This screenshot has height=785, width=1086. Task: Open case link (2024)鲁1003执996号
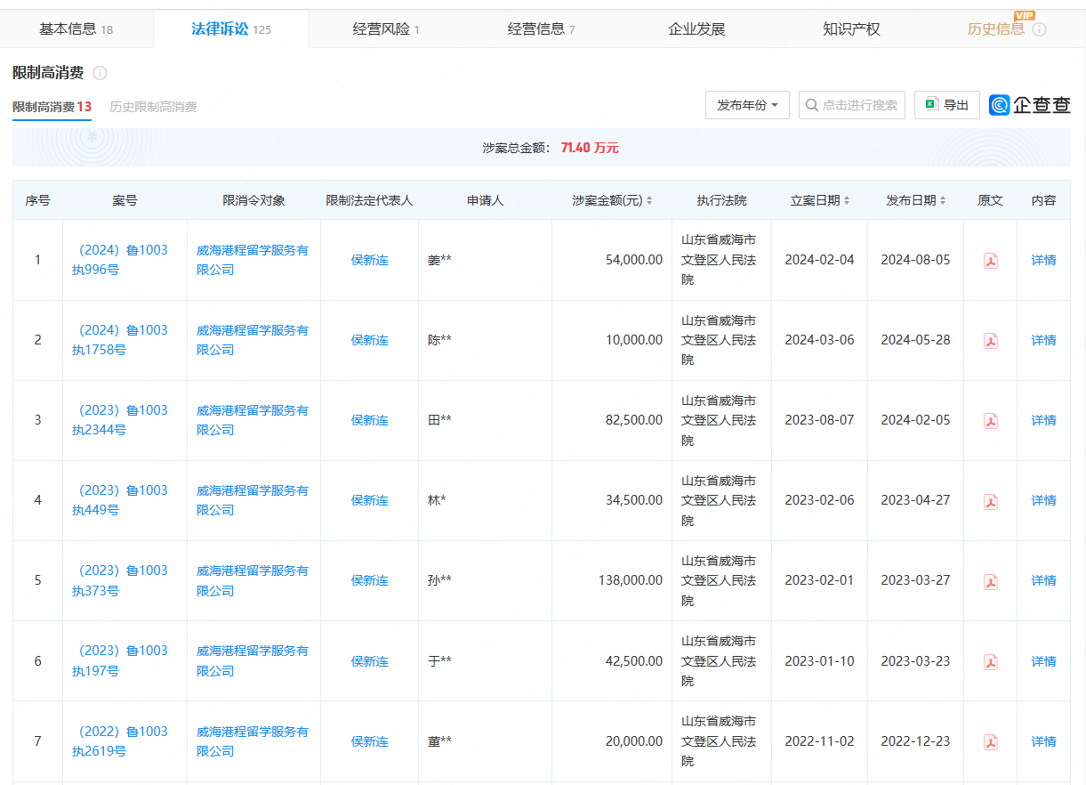[x=121, y=260]
